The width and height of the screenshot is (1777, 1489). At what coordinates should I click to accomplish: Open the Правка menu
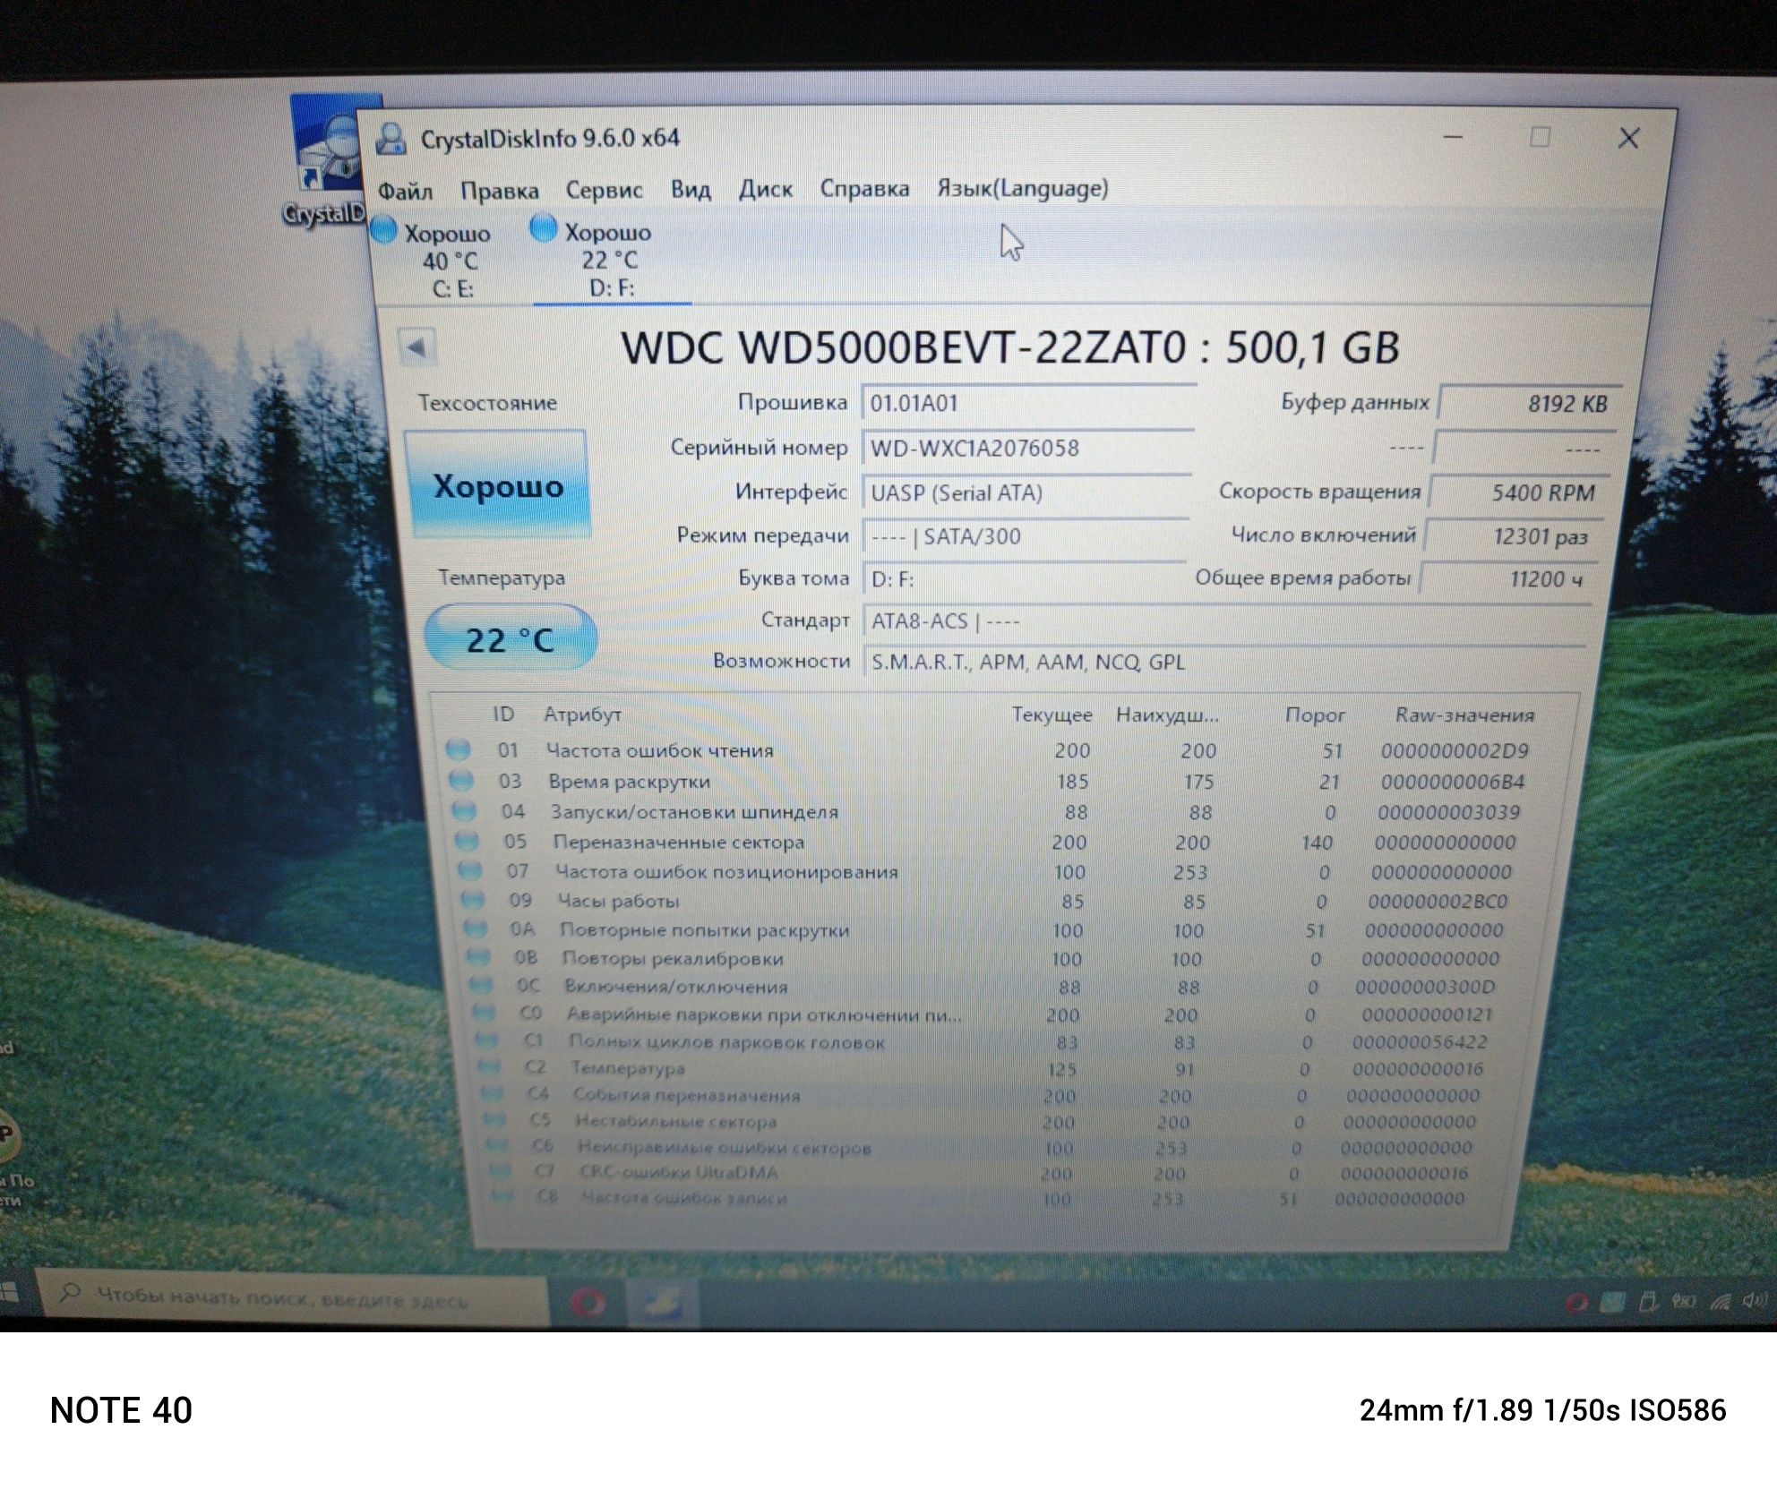(500, 191)
